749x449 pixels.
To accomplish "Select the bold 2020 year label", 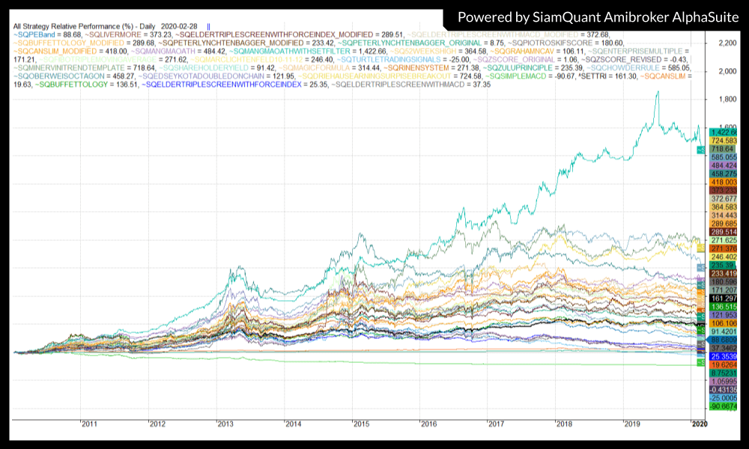I will coord(698,424).
